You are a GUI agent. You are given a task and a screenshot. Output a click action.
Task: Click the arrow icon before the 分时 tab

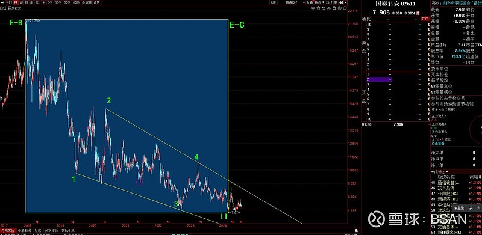(2, 3)
